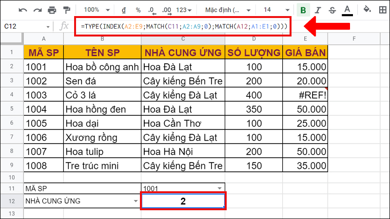
Task: Toggle Italic formatting
Action: coord(318,10)
